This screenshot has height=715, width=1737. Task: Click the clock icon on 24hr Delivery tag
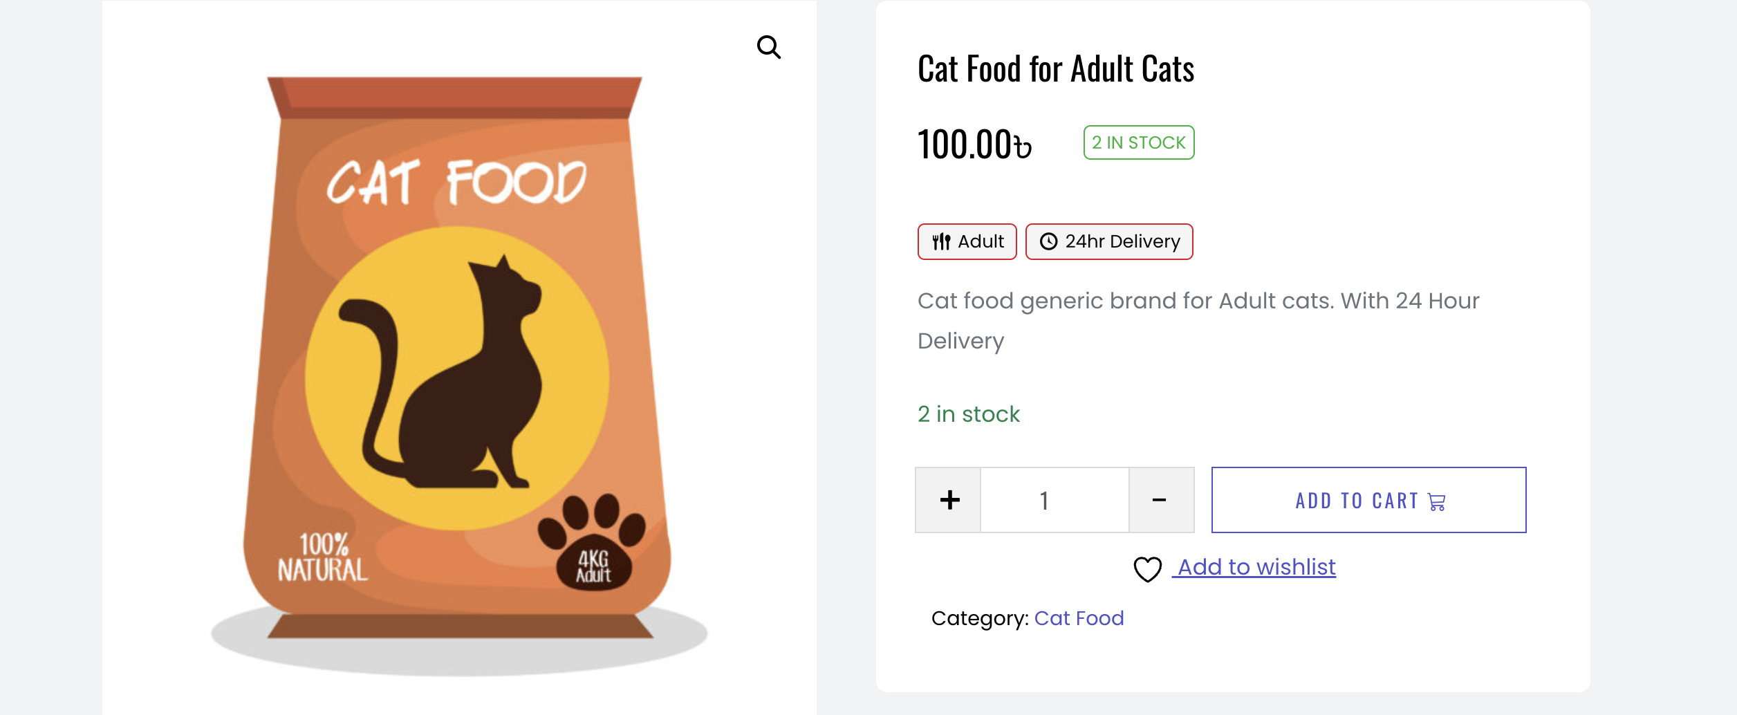click(1049, 241)
